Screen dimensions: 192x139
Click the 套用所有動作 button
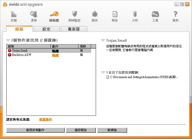point(35,130)
